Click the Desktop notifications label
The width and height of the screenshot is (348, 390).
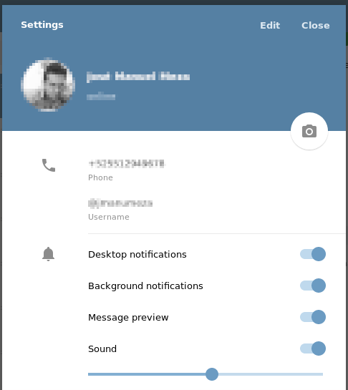(x=137, y=255)
